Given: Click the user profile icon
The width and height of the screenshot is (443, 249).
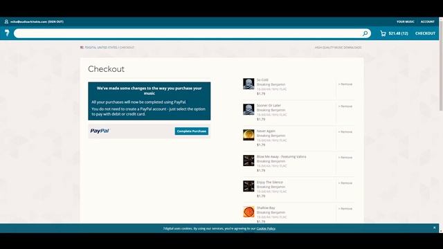Looking at the screenshot, I should pyautogui.click(x=6, y=21).
